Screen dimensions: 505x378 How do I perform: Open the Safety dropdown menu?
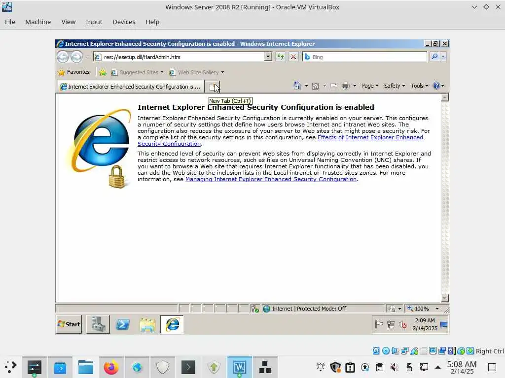click(x=395, y=86)
